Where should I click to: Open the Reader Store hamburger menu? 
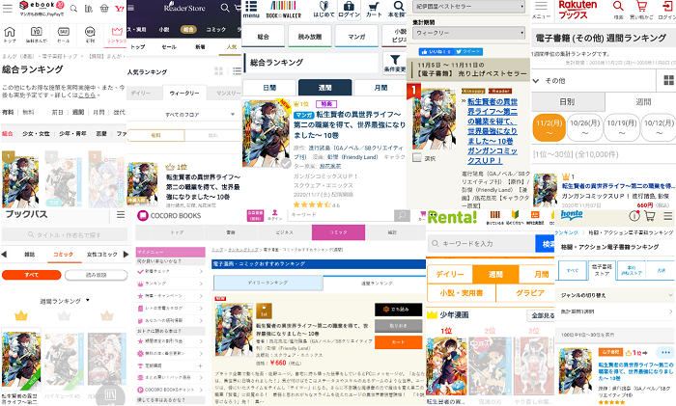130,8
